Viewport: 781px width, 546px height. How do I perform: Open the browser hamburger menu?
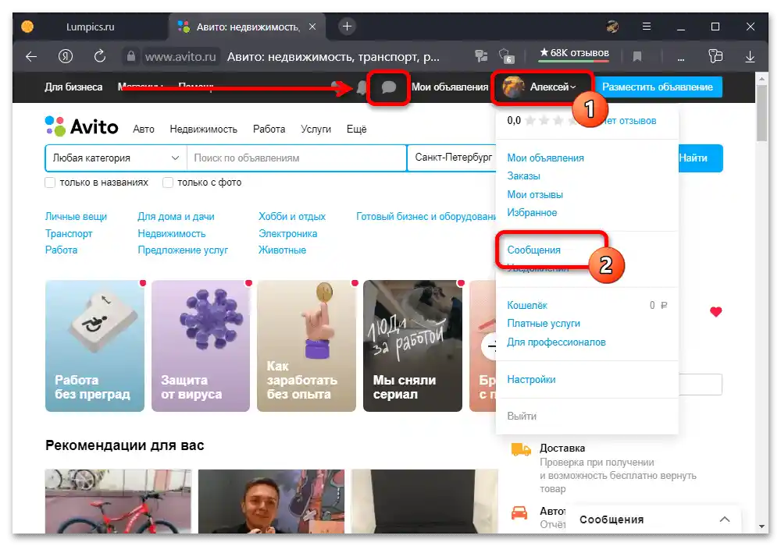(647, 27)
